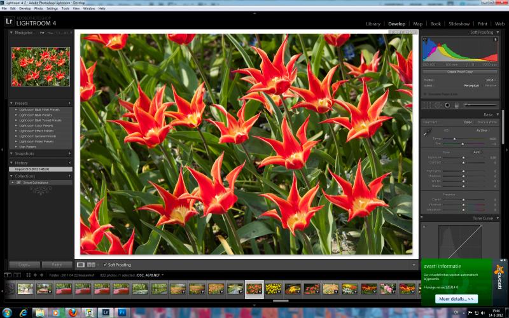
Task: Select the Red Eye Correction tool
Action: pos(447,105)
